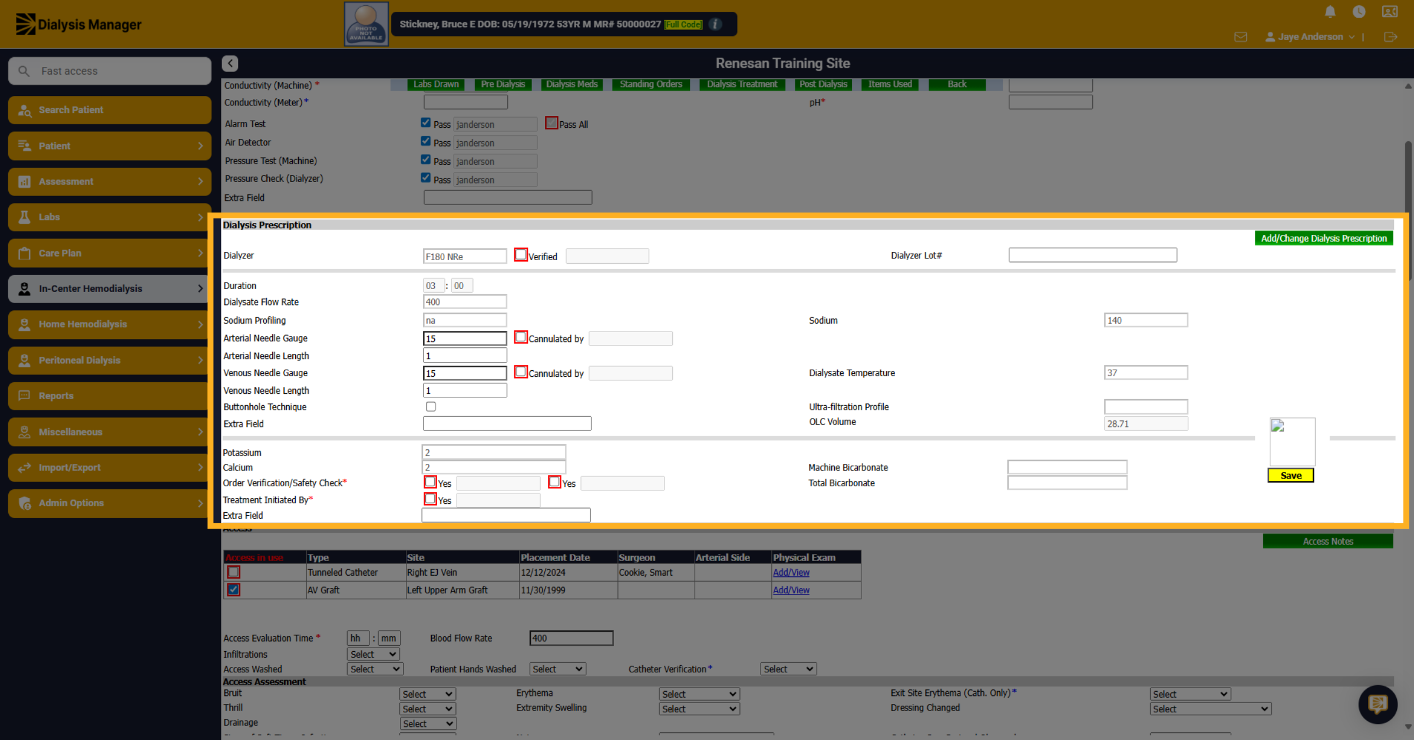
Task: Click the notifications bell icon
Action: point(1330,11)
